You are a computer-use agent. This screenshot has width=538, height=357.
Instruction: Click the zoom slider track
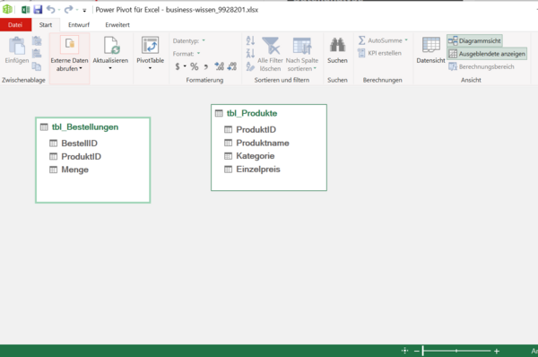click(456, 351)
